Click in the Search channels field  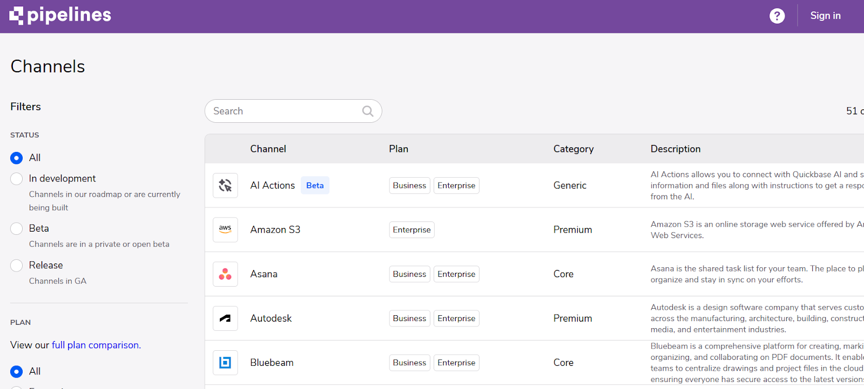pyautogui.click(x=283, y=111)
